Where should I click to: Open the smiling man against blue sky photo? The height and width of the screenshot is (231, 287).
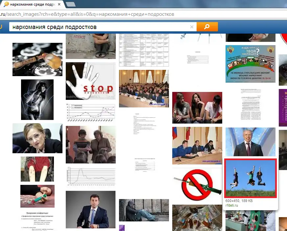pos(250,142)
